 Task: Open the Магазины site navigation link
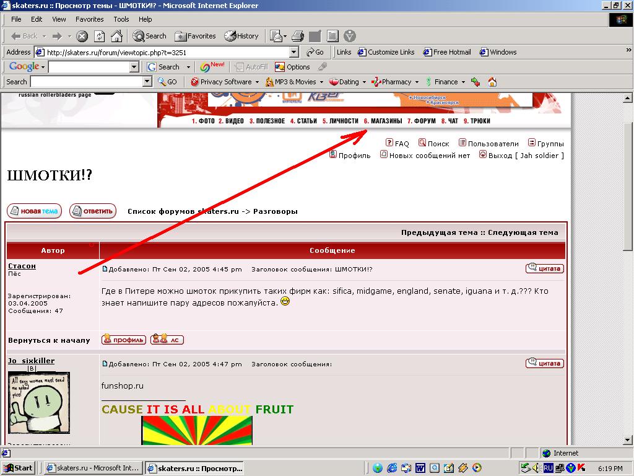(x=383, y=121)
